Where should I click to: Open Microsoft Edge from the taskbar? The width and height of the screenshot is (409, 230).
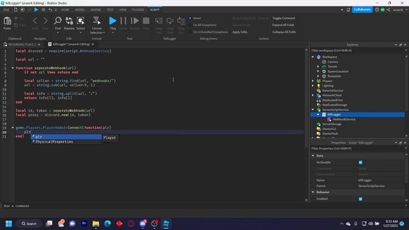[x=107, y=224]
